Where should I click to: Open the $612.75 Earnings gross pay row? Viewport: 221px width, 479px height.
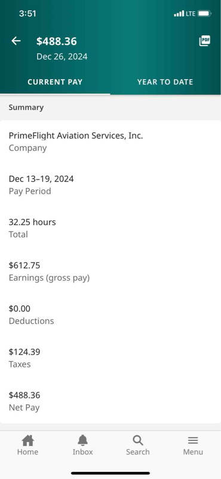pyautogui.click(x=110, y=271)
